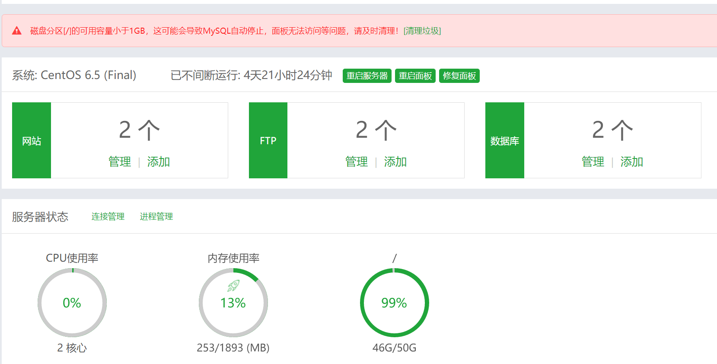Viewport: 717px width, 364px height.
Task: Switch to 连接管理 tab
Action: pos(108,216)
